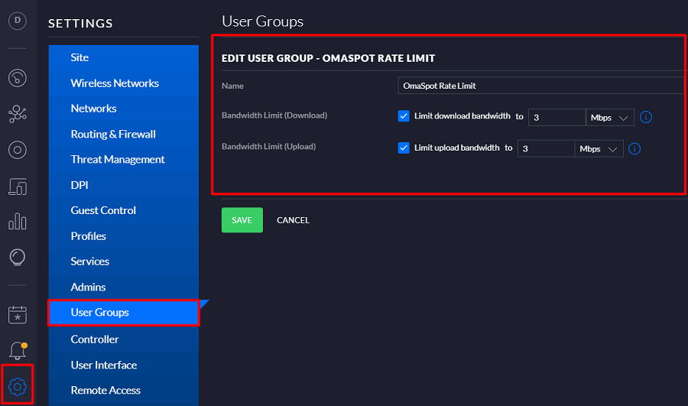
Task: Select Wireless Networks in settings menu
Action: (x=115, y=83)
